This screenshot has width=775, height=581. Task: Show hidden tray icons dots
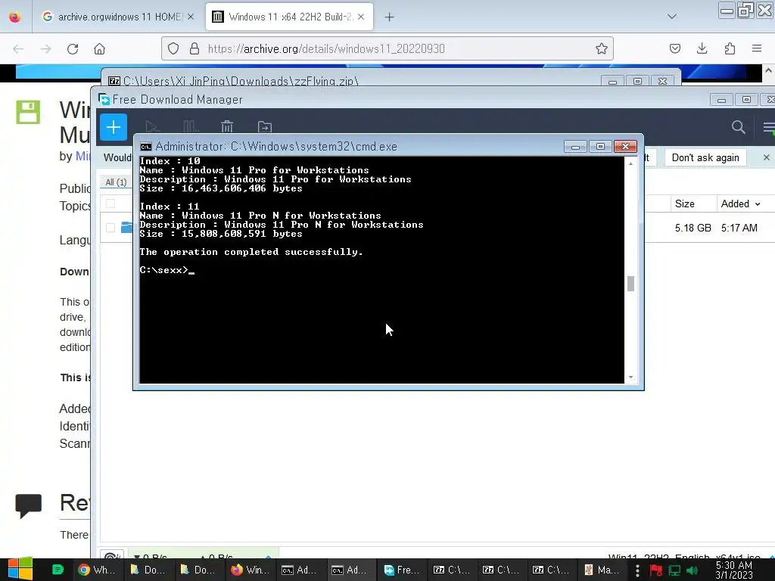click(x=637, y=570)
